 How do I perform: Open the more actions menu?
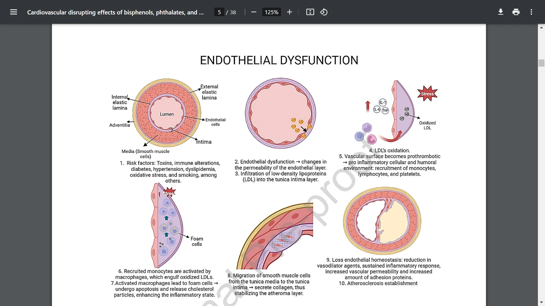531,12
